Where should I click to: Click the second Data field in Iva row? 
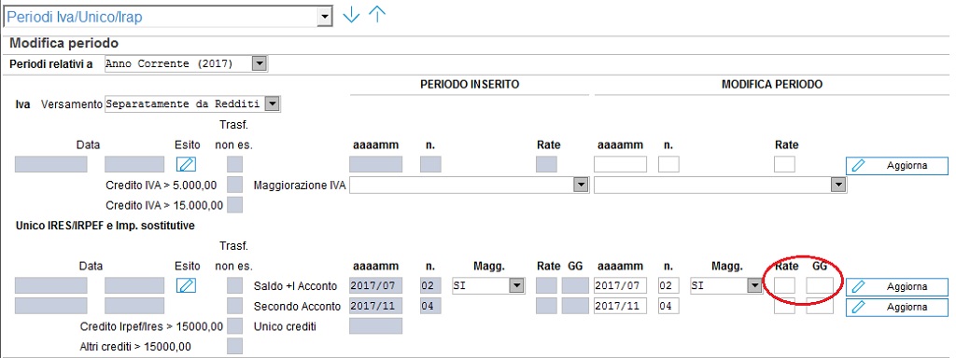[x=134, y=164]
